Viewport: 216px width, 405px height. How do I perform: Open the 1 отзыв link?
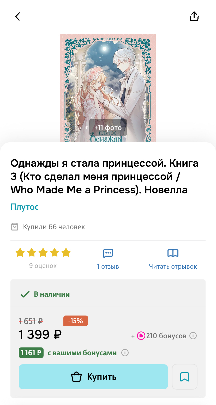[x=108, y=267]
